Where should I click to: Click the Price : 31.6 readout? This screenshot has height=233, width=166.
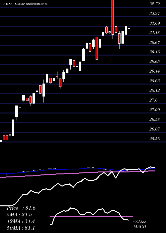[x=21, y=208]
